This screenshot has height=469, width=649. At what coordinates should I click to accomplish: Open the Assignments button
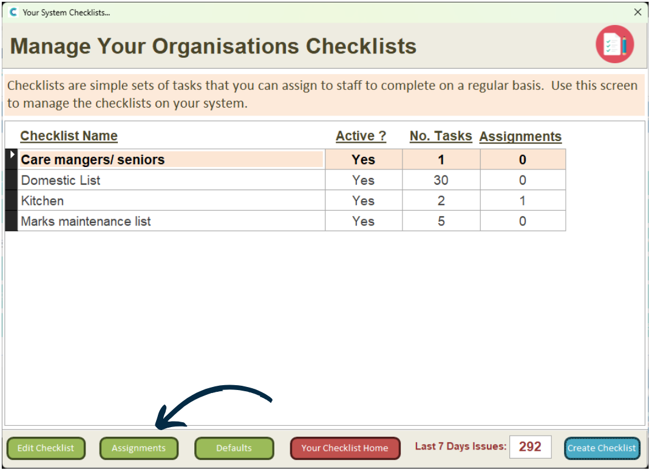(138, 448)
